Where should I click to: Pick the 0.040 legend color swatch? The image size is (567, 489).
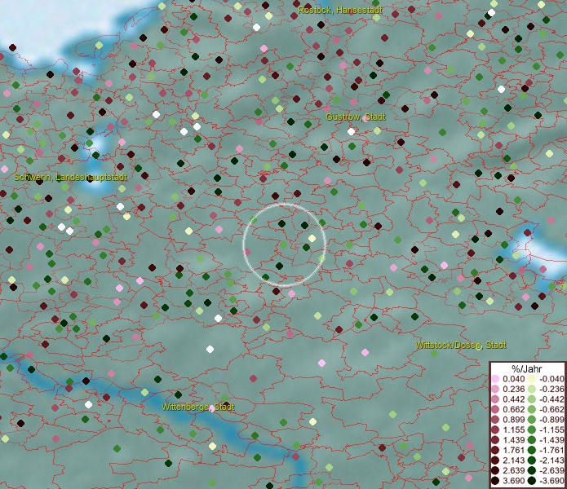coord(495,379)
